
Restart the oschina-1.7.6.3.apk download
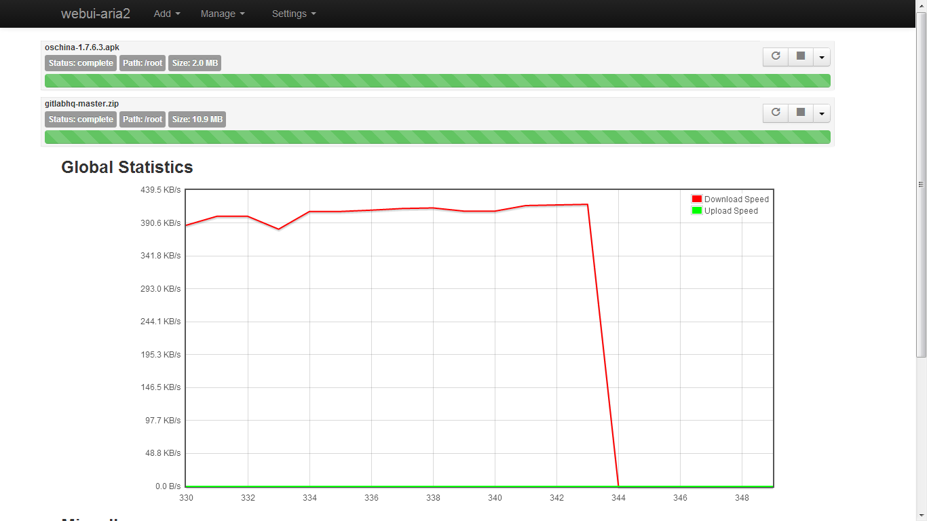pyautogui.click(x=776, y=56)
